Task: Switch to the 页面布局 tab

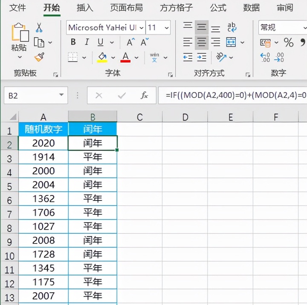Action: coord(127,8)
